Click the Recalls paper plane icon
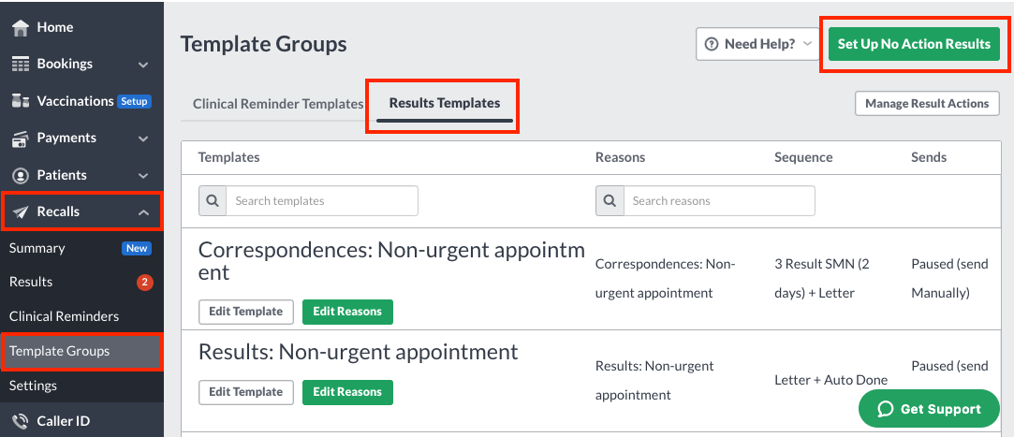The width and height of the screenshot is (1014, 437). [x=21, y=212]
